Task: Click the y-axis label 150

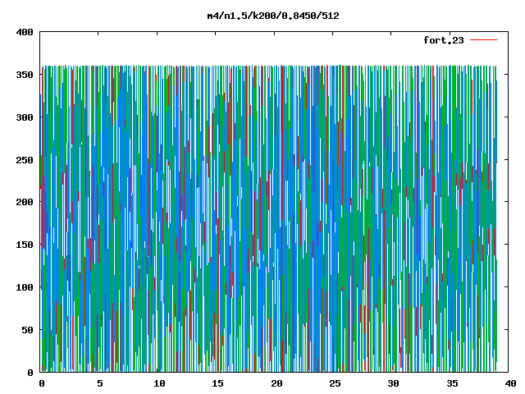Action: coord(25,245)
